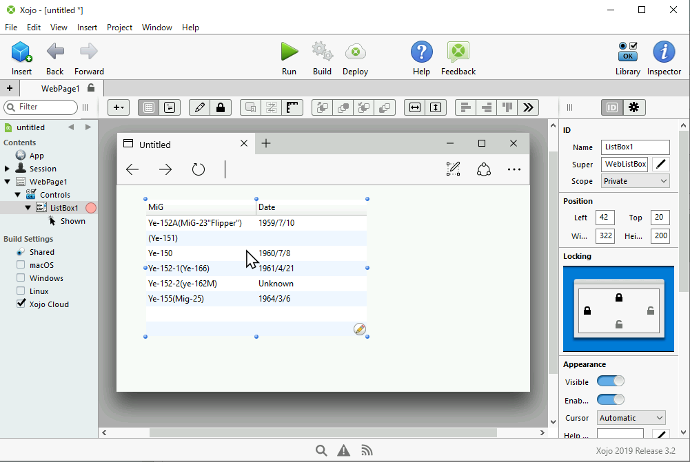Select the WebPage1 tab
The width and height of the screenshot is (690, 462).
[x=61, y=88]
